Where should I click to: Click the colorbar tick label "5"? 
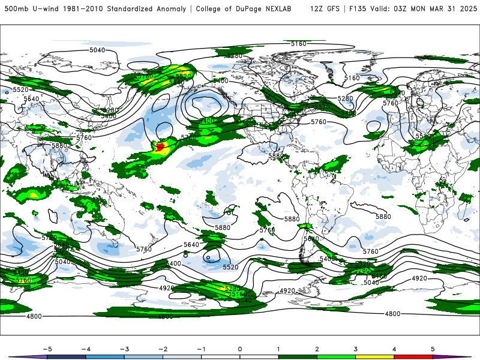pyautogui.click(x=433, y=349)
